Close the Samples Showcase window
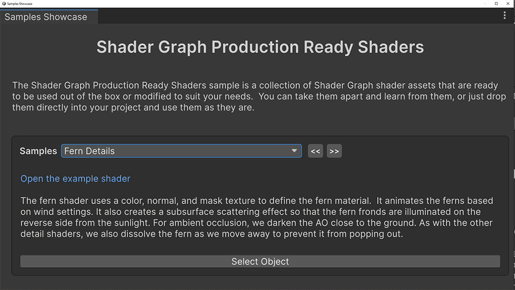This screenshot has width=515, height=290. pos(508,4)
